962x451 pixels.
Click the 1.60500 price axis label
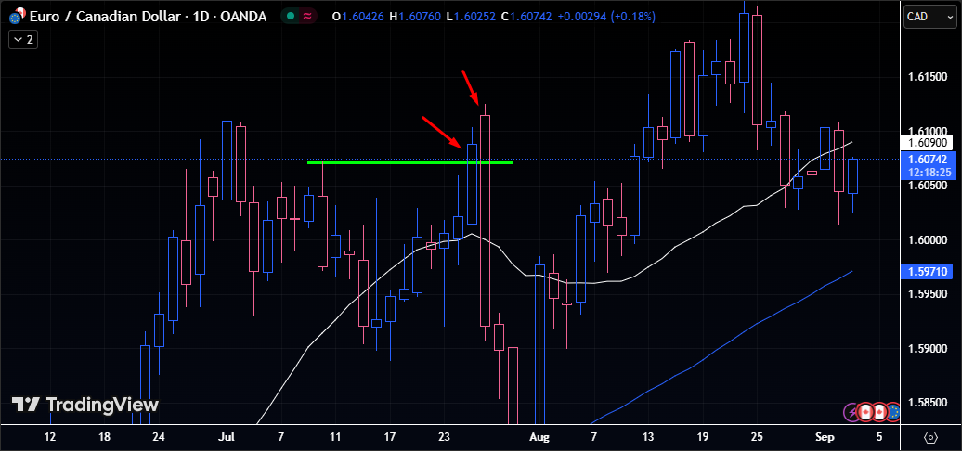[x=927, y=186]
